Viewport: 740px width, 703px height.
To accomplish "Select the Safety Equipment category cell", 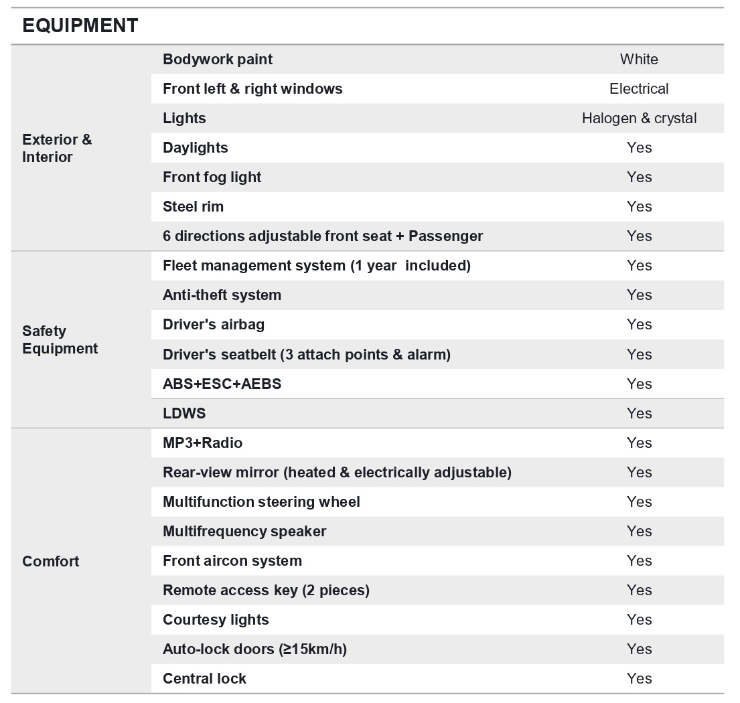I will click(x=81, y=339).
